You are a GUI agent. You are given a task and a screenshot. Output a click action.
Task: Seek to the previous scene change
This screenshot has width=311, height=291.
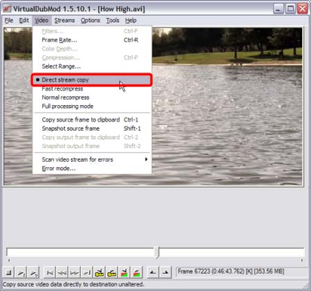click(x=124, y=273)
